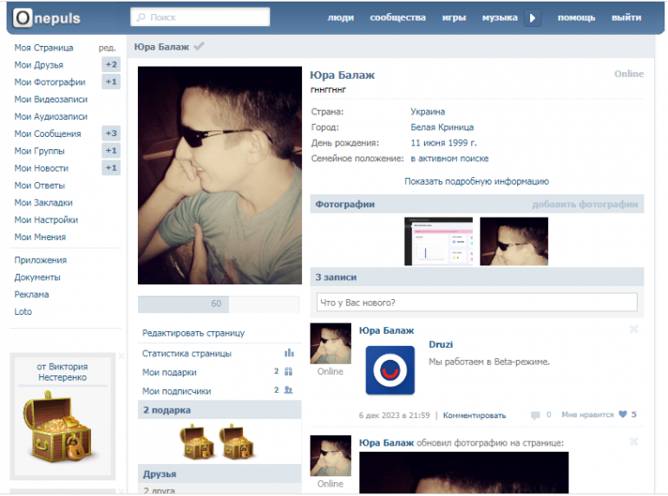Click the добавить фотографии link
The width and height of the screenshot is (668, 496).
click(585, 205)
